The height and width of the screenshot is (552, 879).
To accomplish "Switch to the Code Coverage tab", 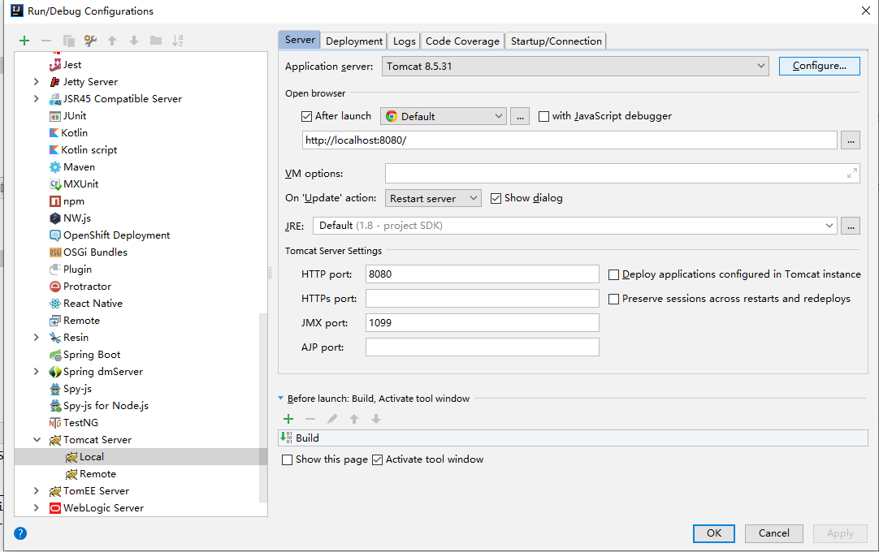I will point(462,41).
